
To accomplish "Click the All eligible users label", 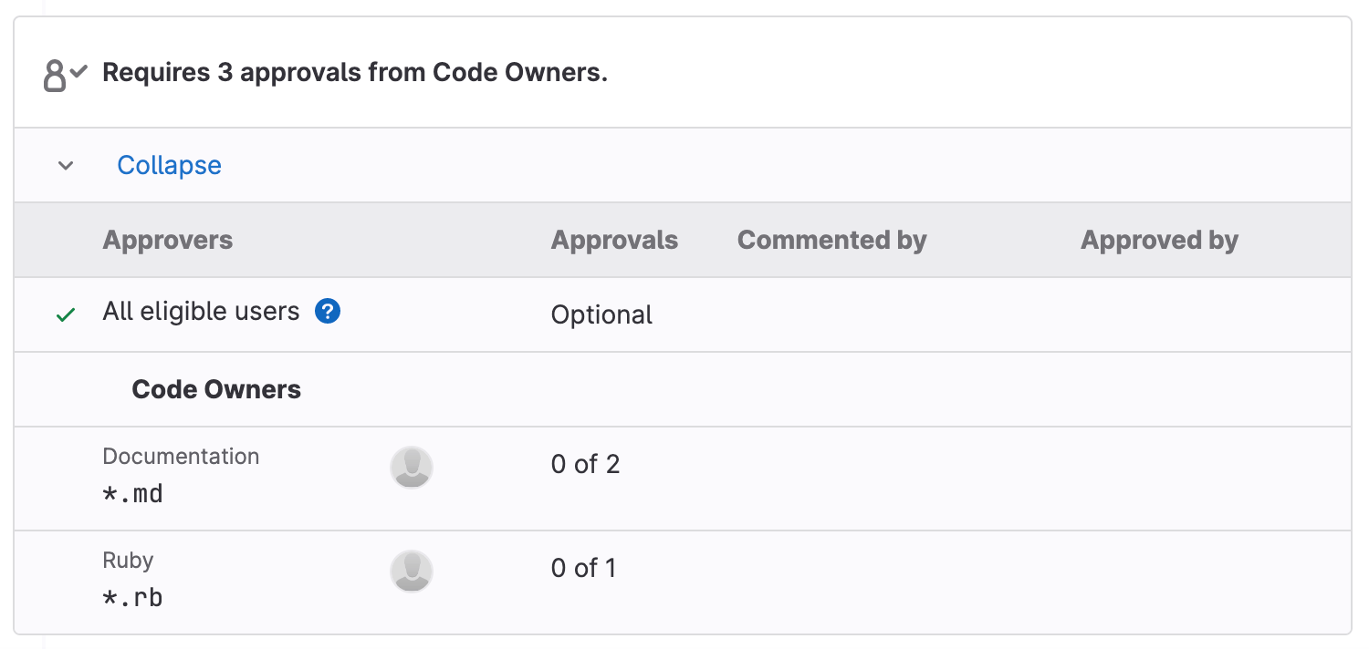I will pos(201,311).
